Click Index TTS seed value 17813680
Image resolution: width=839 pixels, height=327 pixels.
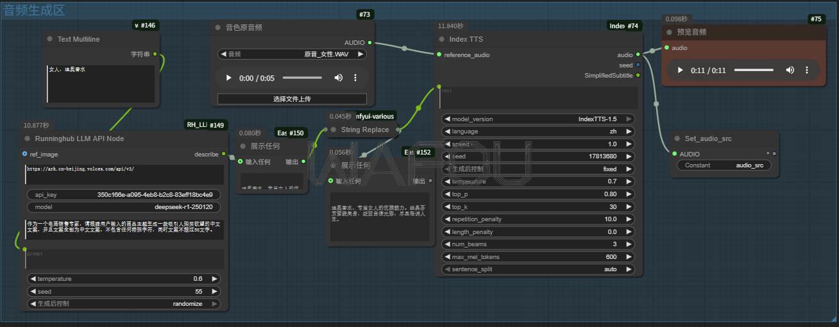(x=538, y=156)
